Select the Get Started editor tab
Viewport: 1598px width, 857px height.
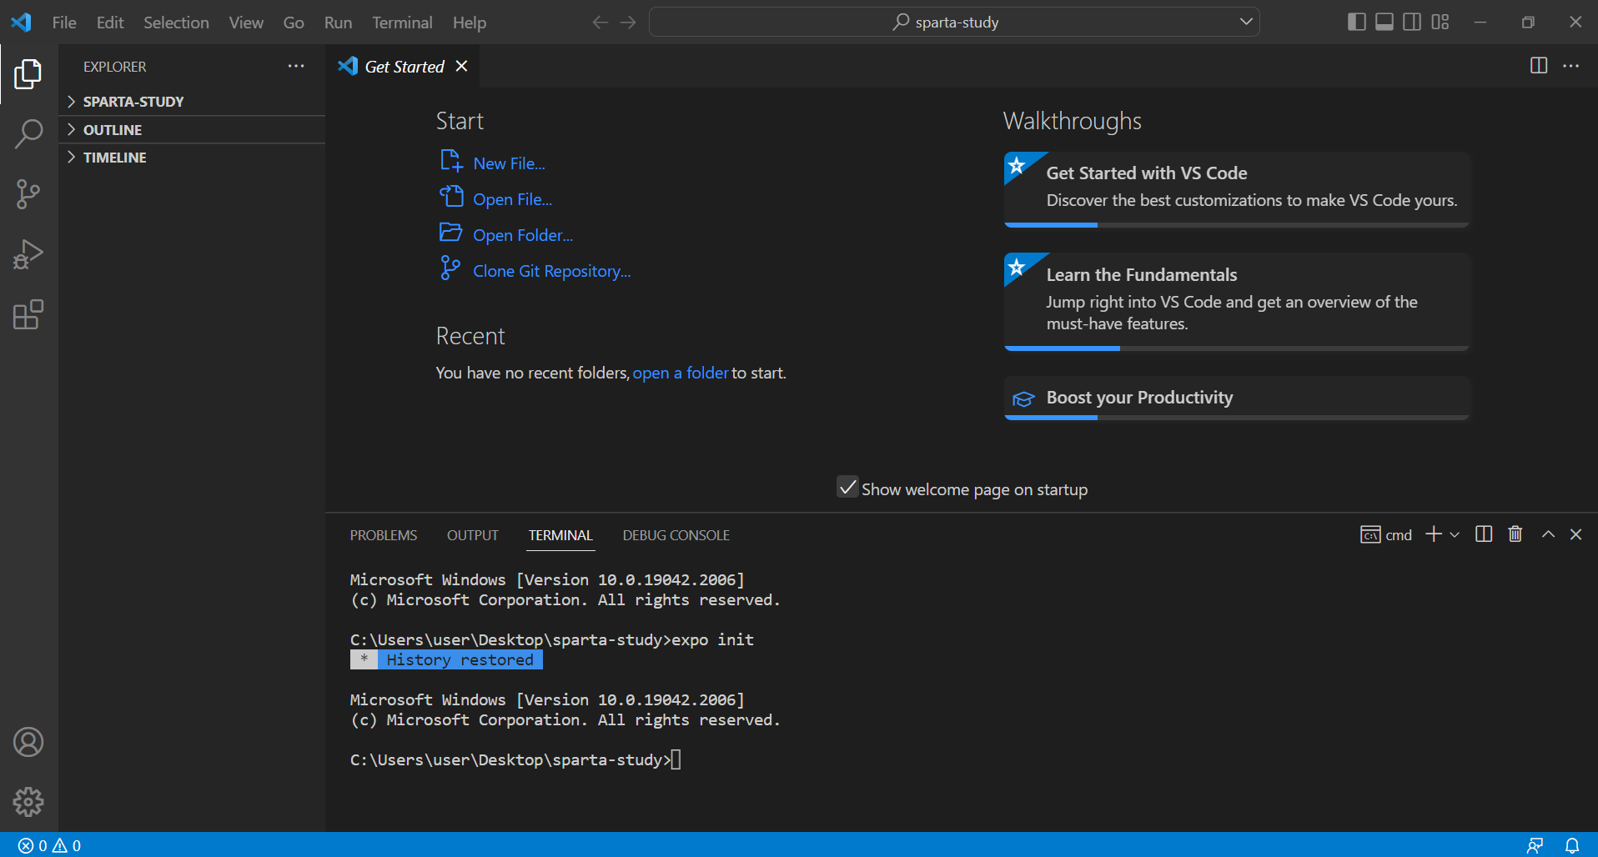[x=404, y=66]
